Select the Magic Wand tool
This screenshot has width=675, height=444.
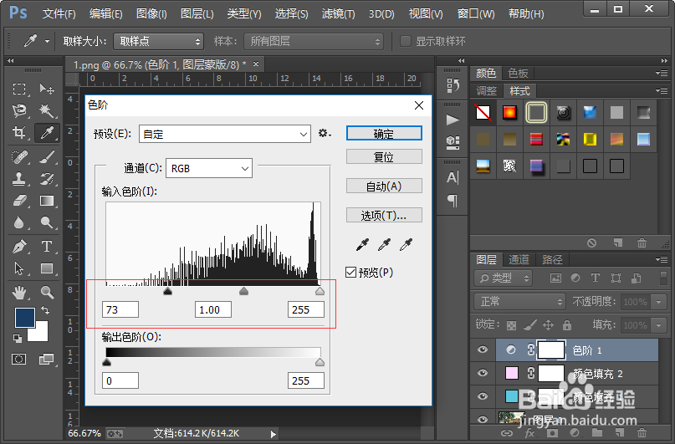47,111
